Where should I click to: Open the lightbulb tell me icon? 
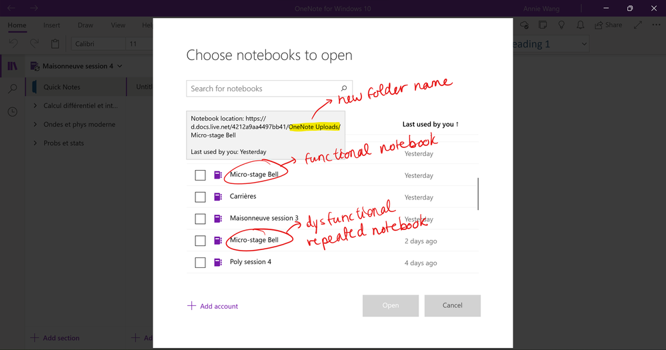pos(561,25)
